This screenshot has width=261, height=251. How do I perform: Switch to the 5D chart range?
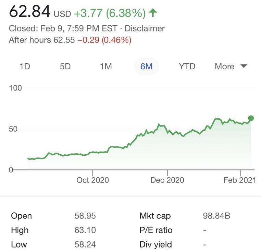pos(65,66)
